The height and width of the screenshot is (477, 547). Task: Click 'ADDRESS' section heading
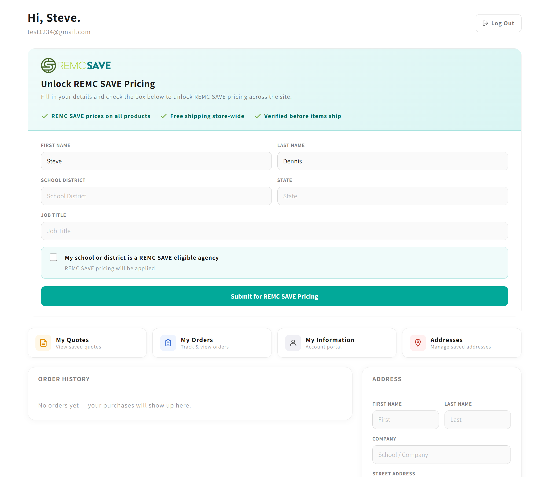387,379
